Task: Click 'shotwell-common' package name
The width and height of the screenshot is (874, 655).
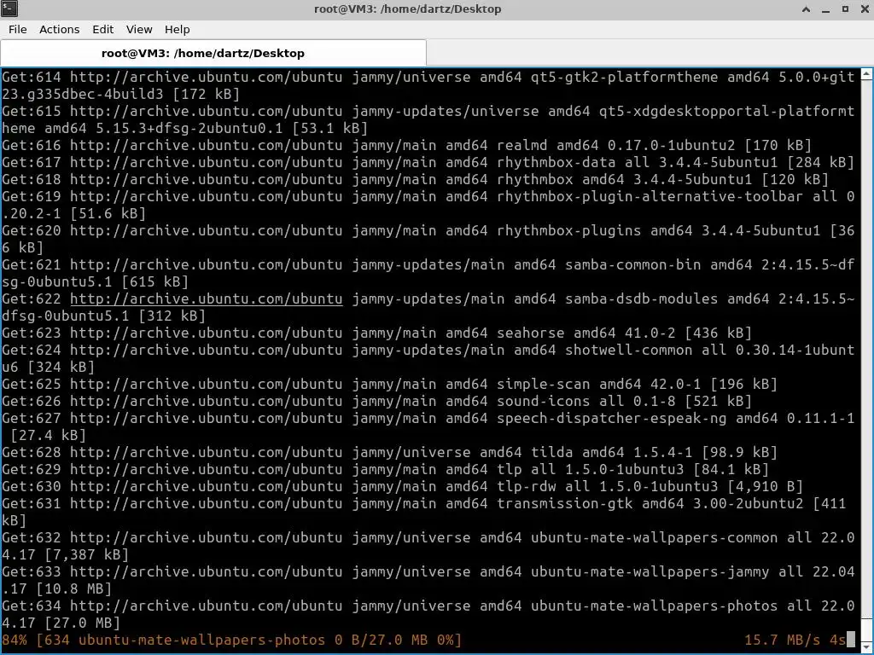Action: [x=629, y=351]
